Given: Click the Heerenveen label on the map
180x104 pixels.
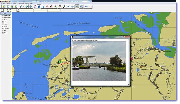Looking at the screenshot, I should pyautogui.click(x=92, y=94).
